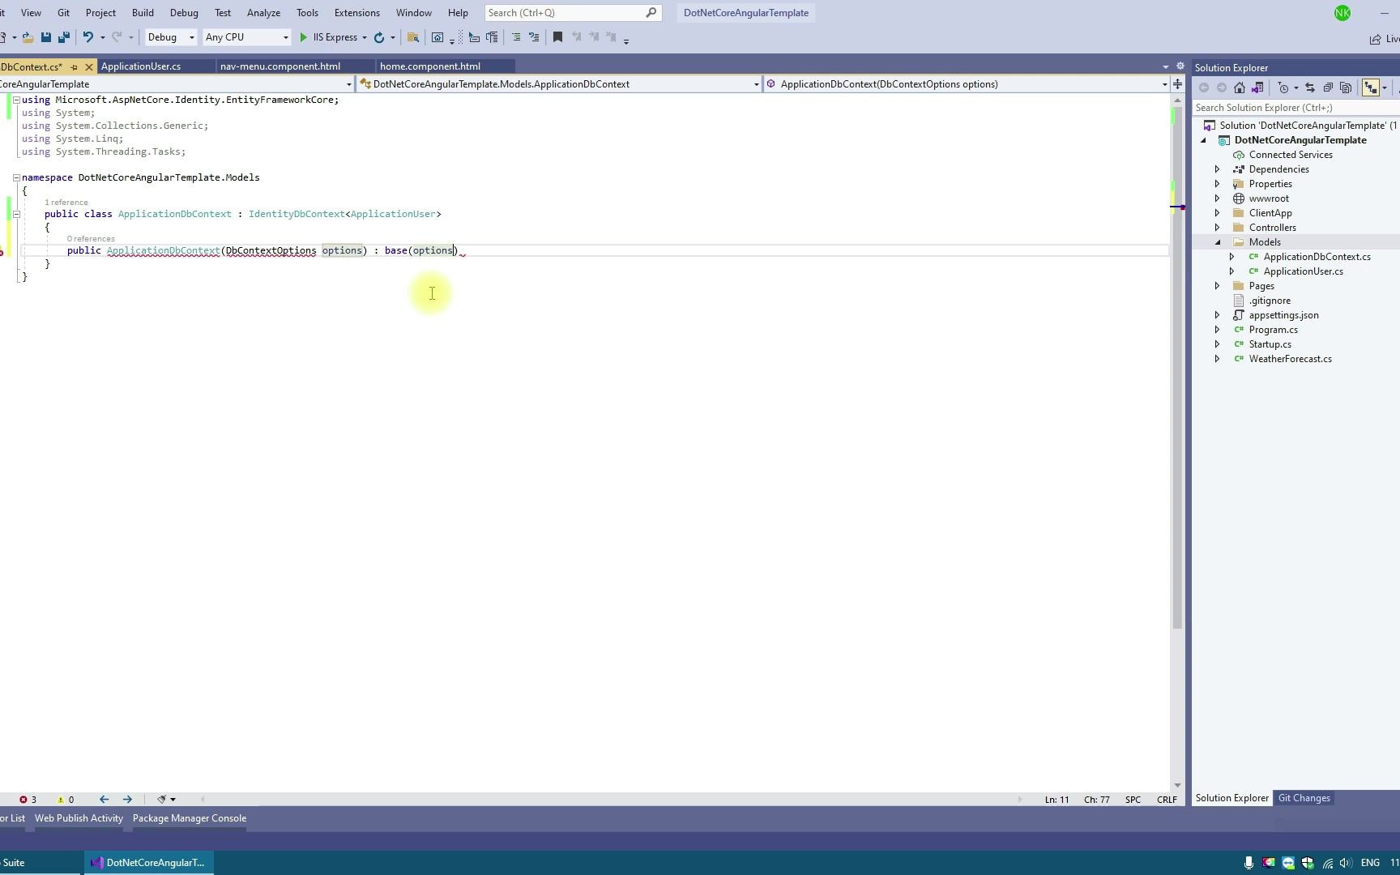Save the current file
Screen dimensions: 1400x875
(x=45, y=37)
